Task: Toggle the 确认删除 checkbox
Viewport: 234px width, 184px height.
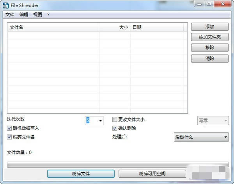Action: pos(115,128)
